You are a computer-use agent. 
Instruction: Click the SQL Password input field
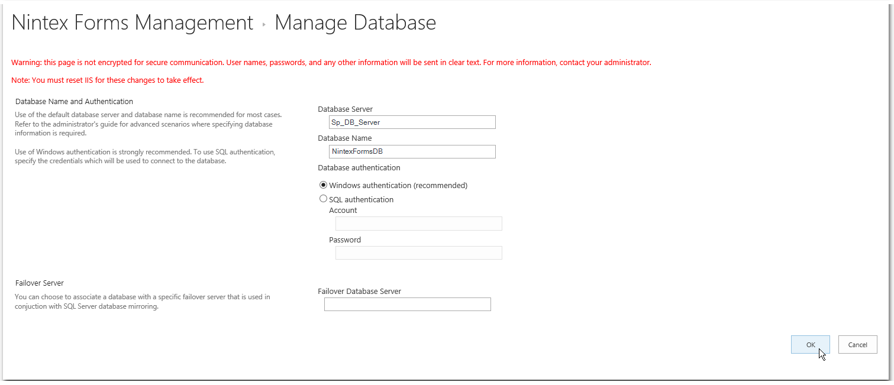tap(419, 253)
